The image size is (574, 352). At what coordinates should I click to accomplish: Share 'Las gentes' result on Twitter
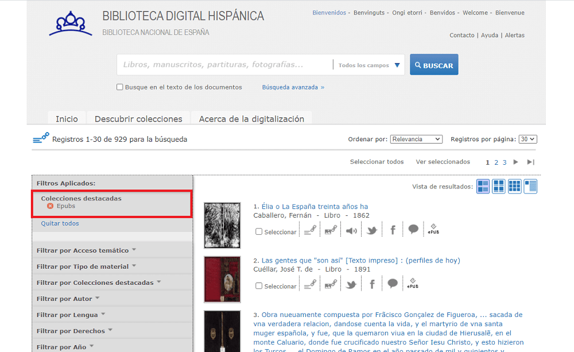pyautogui.click(x=351, y=285)
